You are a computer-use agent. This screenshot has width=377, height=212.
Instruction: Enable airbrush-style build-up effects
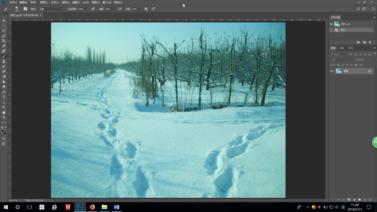point(120,9)
